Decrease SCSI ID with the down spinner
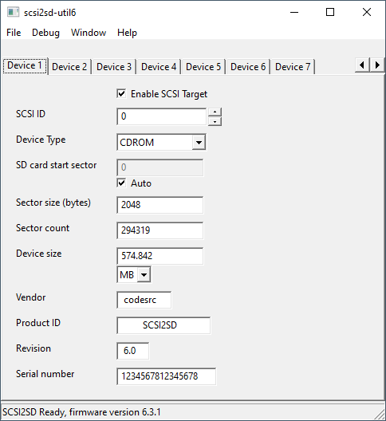Screen dimensions: 386x421 coord(215,121)
